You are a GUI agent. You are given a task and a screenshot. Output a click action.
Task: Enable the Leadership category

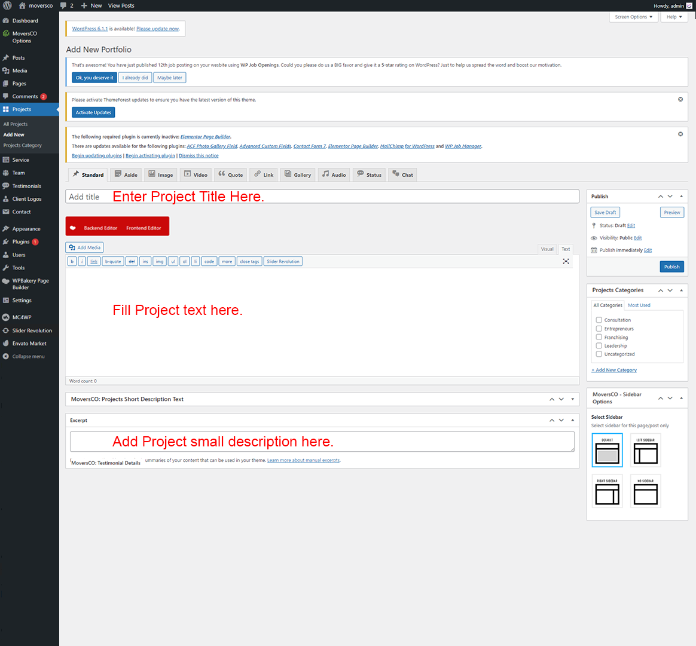point(599,345)
